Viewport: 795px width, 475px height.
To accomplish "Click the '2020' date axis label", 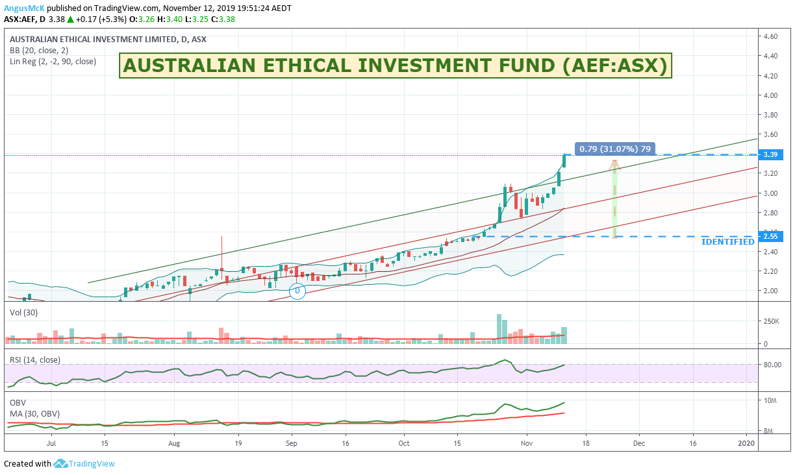I will pos(747,443).
